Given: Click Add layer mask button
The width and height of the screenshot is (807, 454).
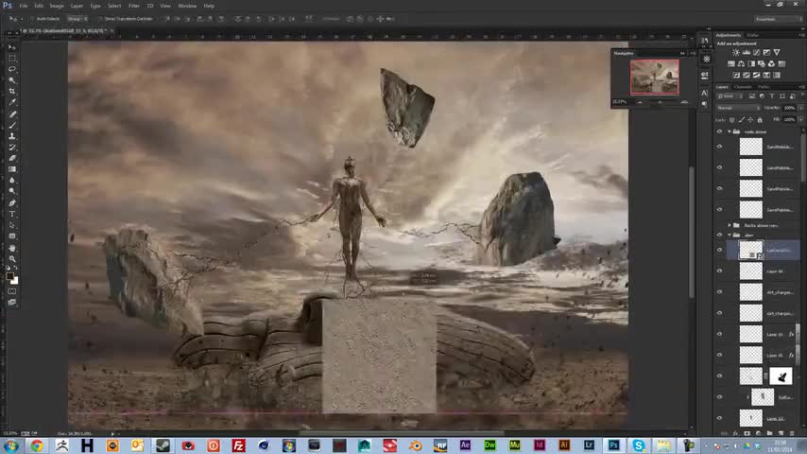Looking at the screenshot, I should coord(747,433).
